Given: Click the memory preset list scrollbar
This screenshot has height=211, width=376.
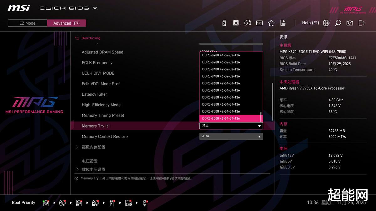Looking at the screenshot, I should (x=261, y=117).
